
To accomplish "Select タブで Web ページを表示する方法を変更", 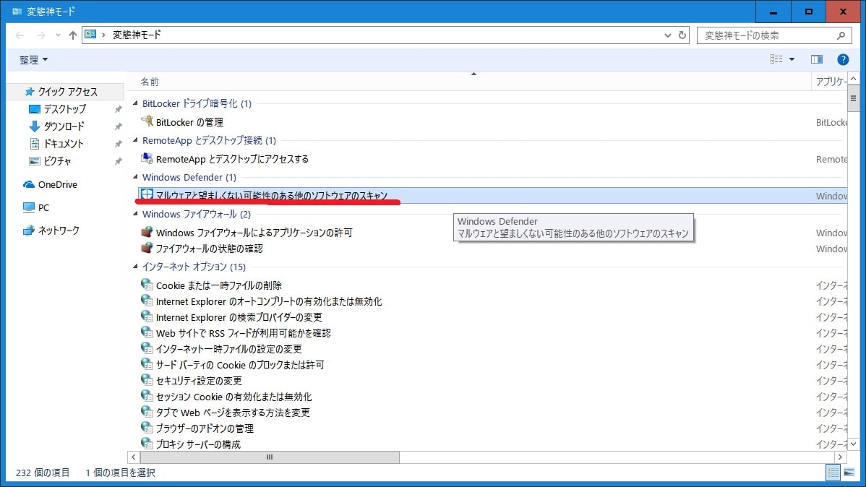I will (233, 413).
